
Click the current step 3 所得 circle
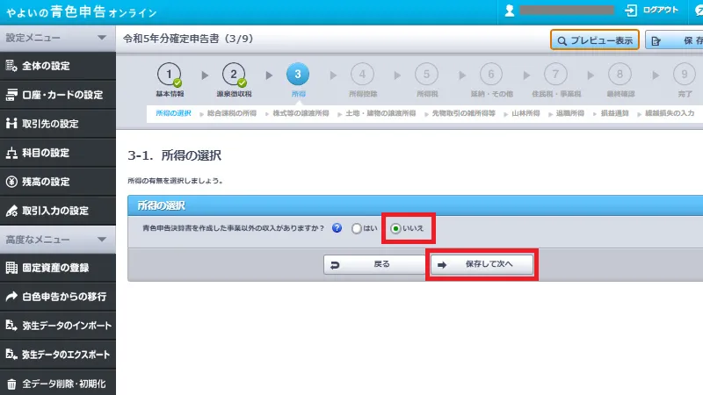[298, 75]
